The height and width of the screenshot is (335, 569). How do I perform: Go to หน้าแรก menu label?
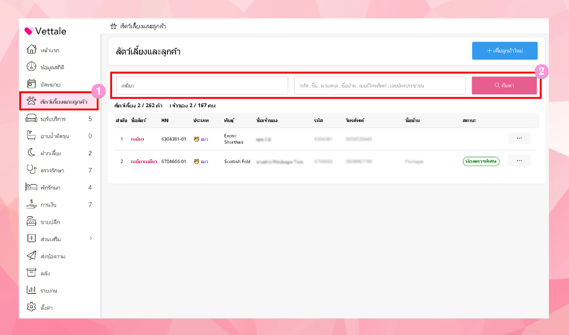(50, 50)
